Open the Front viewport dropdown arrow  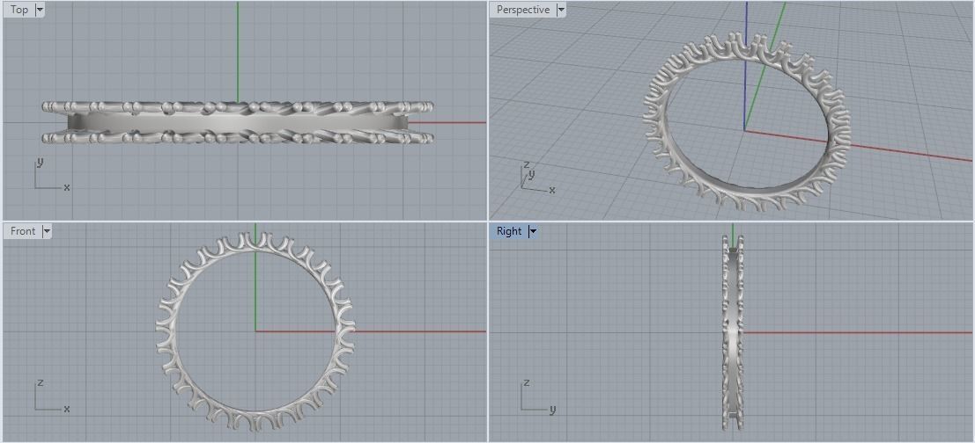pos(47,231)
